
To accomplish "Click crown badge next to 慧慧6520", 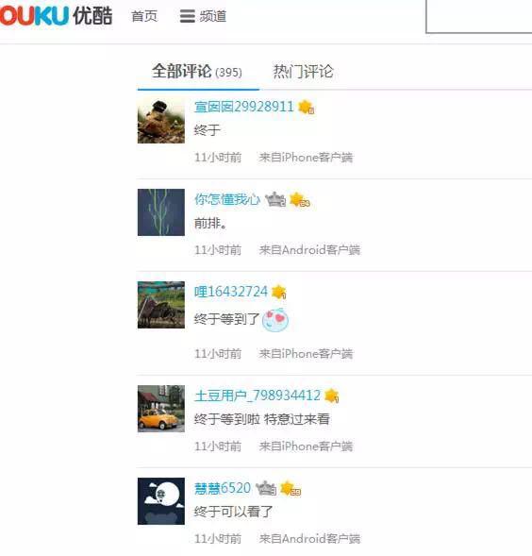I will 266,488.
